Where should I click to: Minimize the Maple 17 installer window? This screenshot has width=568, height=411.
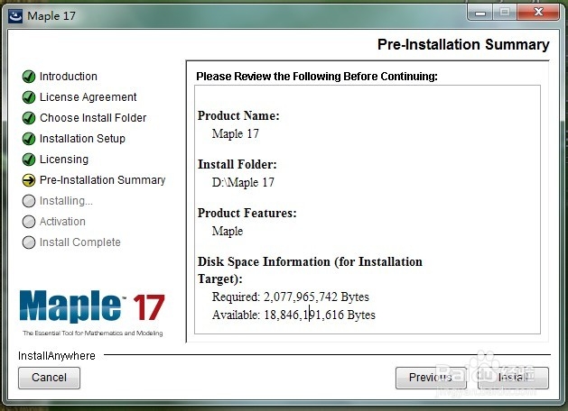[480, 13]
